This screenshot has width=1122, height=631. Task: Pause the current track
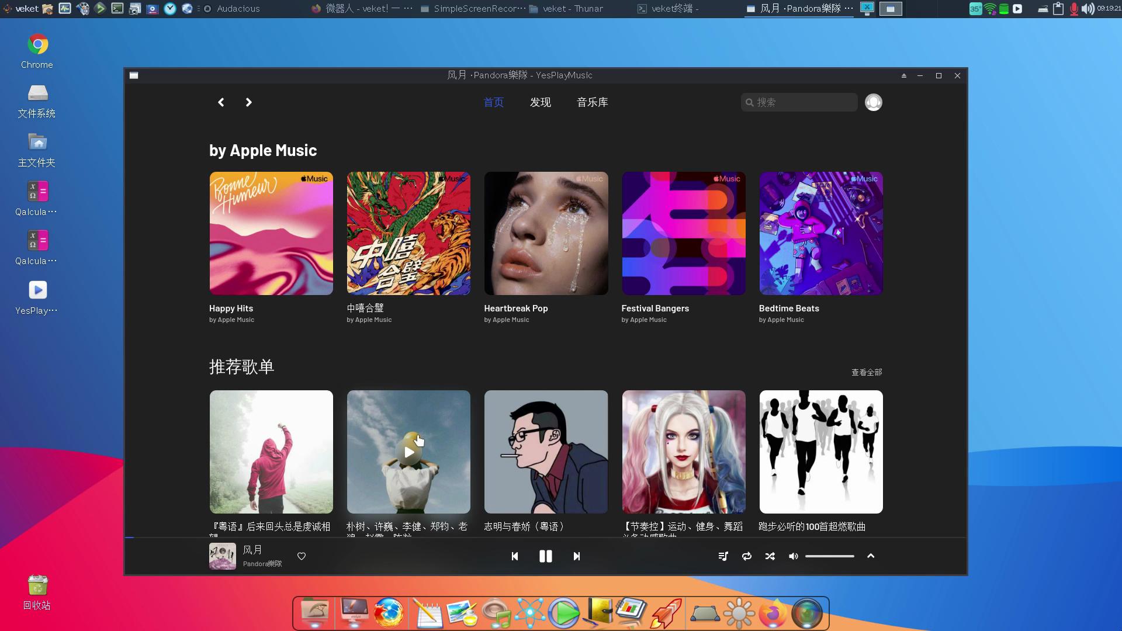[x=546, y=556]
